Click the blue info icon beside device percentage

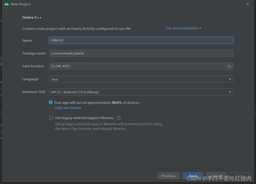pos(51,103)
